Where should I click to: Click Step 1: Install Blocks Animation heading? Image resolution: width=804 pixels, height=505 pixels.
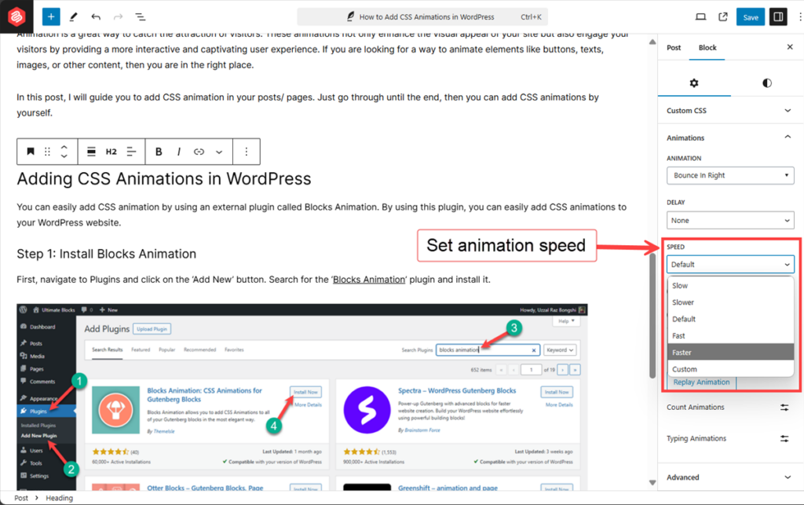107,254
